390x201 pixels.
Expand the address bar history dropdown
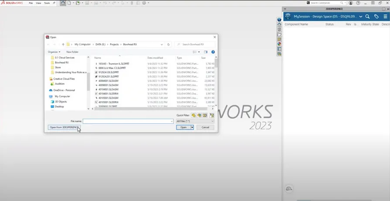(x=162, y=44)
